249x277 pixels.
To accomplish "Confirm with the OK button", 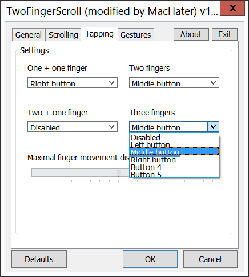I will tap(150, 259).
